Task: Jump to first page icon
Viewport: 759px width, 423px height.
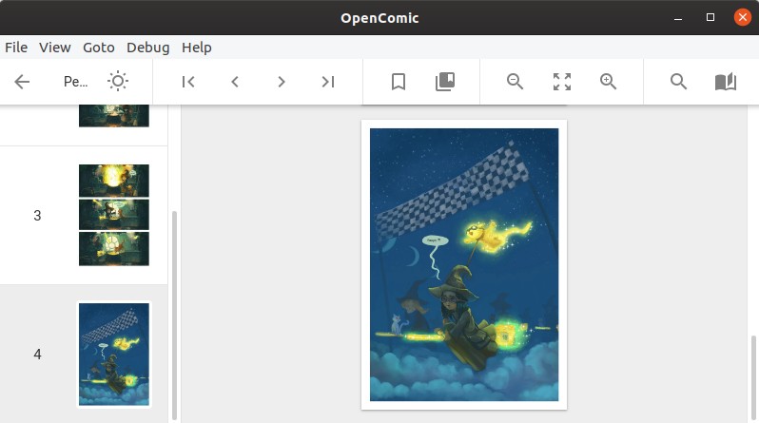Action: pyautogui.click(x=188, y=82)
